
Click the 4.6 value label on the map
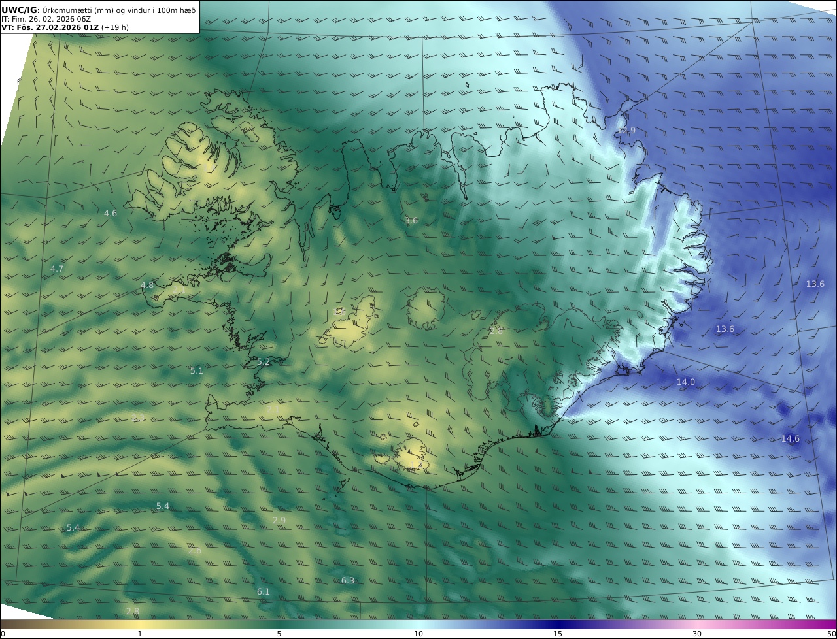click(x=111, y=213)
